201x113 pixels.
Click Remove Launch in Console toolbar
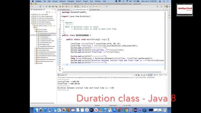[x=136, y=75]
